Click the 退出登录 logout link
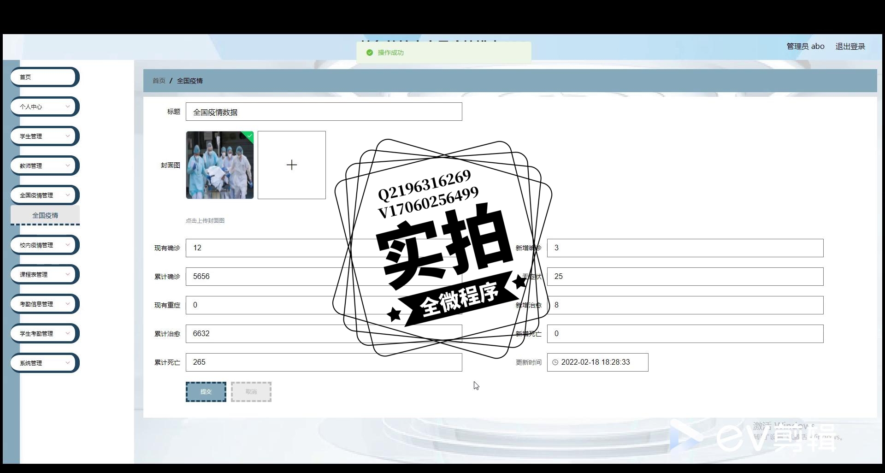 [850, 47]
